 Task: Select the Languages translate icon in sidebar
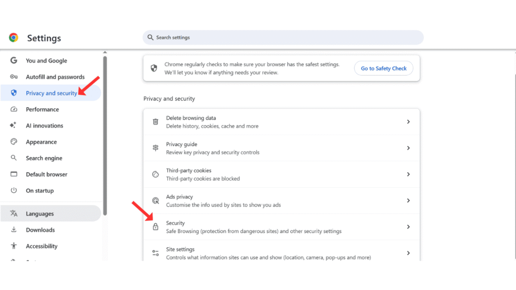click(14, 213)
